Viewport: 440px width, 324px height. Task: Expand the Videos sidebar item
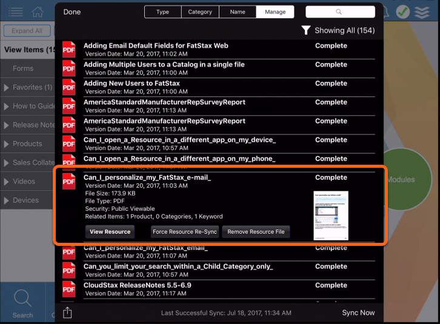click(x=28, y=181)
